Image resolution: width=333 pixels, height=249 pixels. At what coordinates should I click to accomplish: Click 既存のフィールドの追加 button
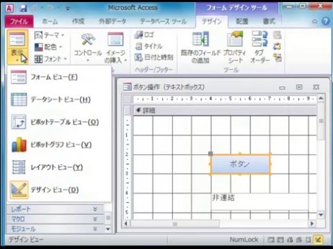[x=200, y=48]
